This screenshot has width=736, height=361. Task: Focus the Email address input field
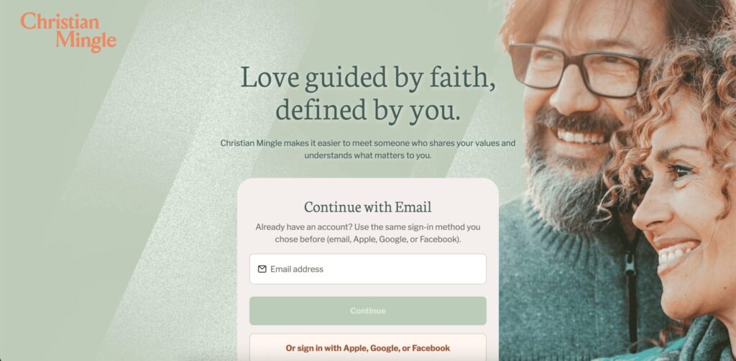(x=367, y=269)
